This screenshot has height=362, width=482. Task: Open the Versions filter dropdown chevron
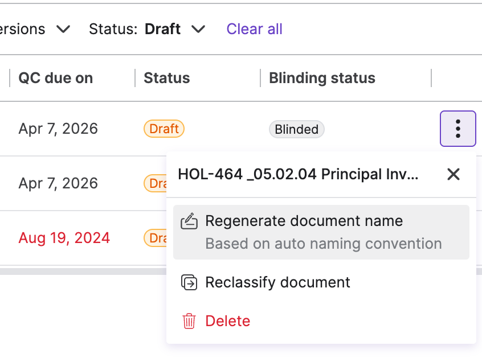(x=64, y=29)
